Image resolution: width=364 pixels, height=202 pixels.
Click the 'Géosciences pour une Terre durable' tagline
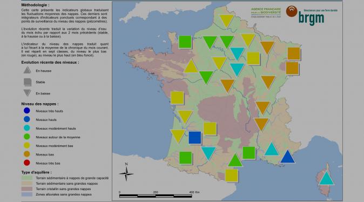pyautogui.click(x=321, y=10)
